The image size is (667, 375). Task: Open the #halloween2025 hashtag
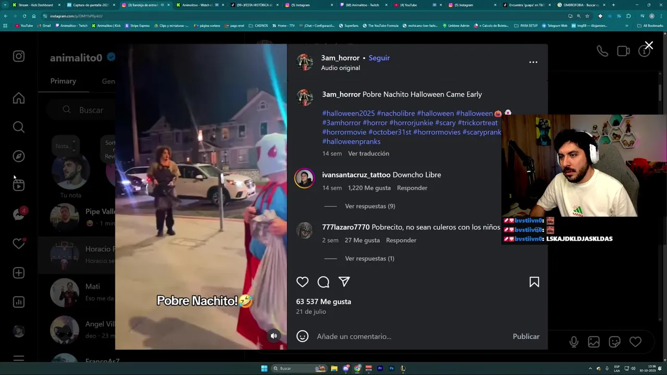348,114
